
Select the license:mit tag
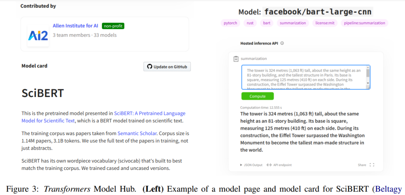pyautogui.click(x=325, y=23)
